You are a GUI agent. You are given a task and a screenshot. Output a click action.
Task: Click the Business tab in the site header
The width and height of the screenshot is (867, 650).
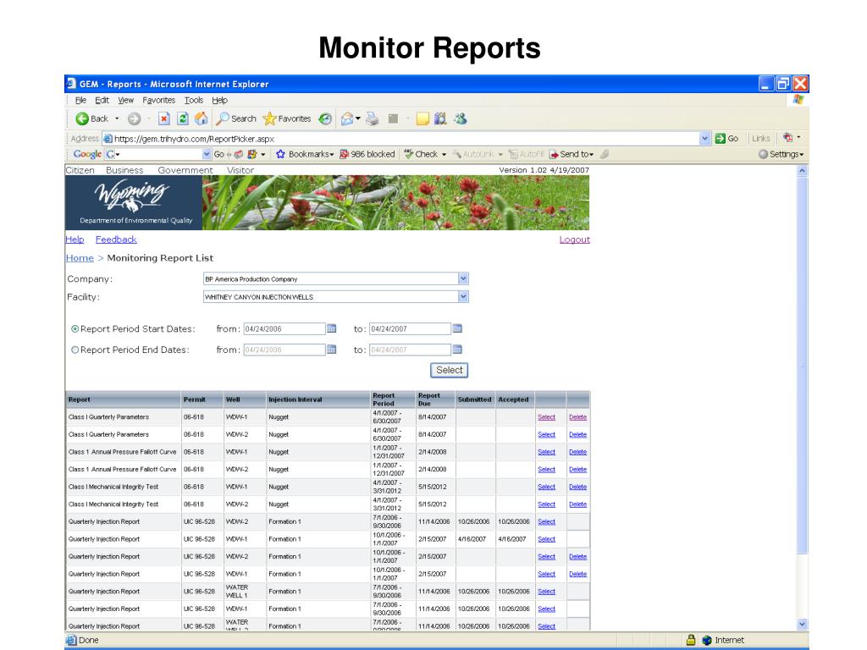[x=124, y=170]
